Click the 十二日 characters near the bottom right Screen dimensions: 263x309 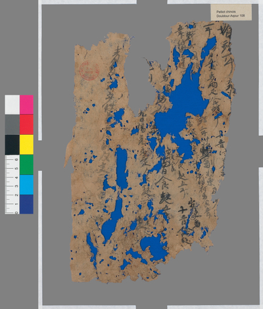(183, 216)
